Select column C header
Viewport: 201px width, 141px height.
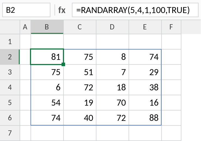tap(80, 27)
